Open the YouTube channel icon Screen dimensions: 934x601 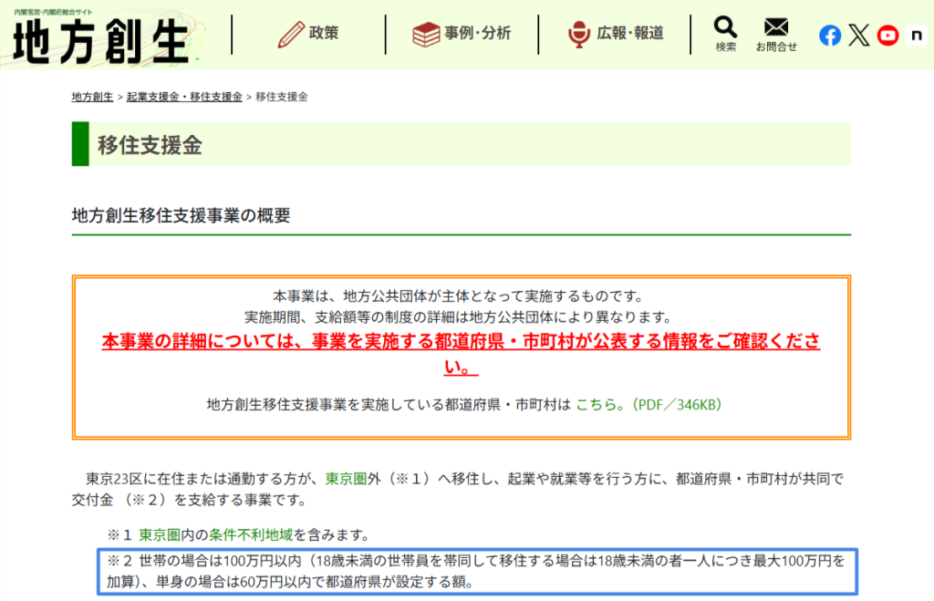pyautogui.click(x=887, y=36)
